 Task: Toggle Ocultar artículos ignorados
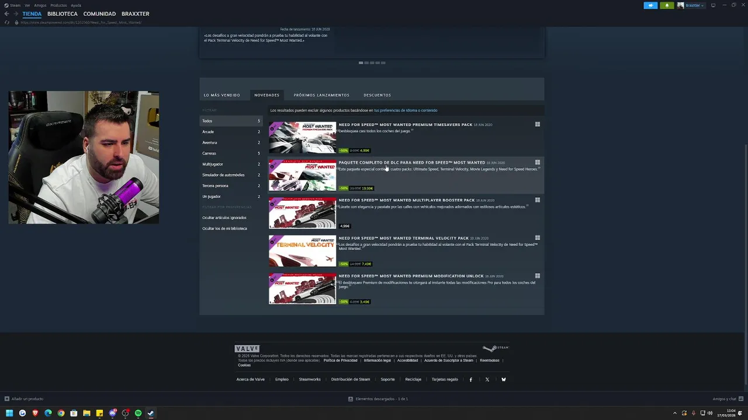click(x=224, y=218)
